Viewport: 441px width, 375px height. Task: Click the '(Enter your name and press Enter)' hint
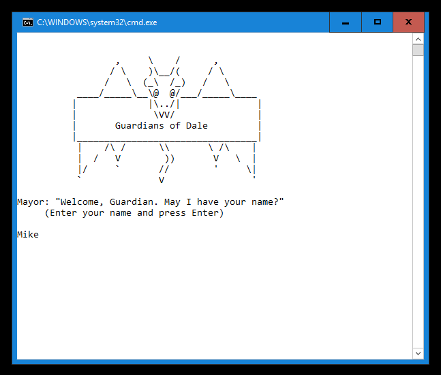click(x=134, y=213)
